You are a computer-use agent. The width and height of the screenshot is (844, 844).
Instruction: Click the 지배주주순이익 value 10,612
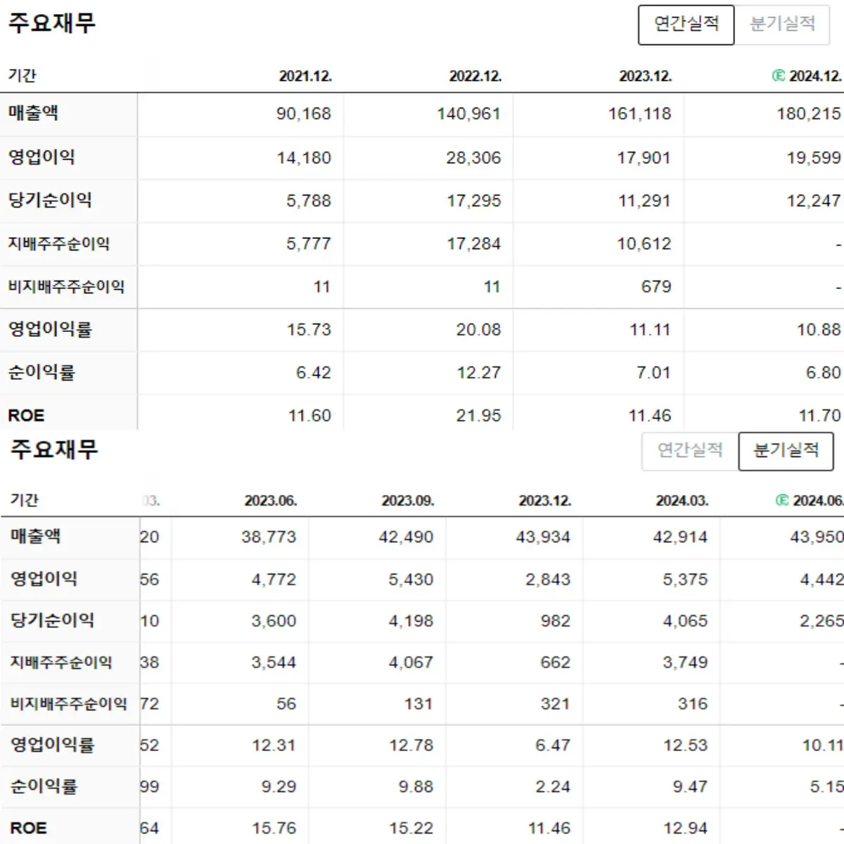[x=644, y=244]
